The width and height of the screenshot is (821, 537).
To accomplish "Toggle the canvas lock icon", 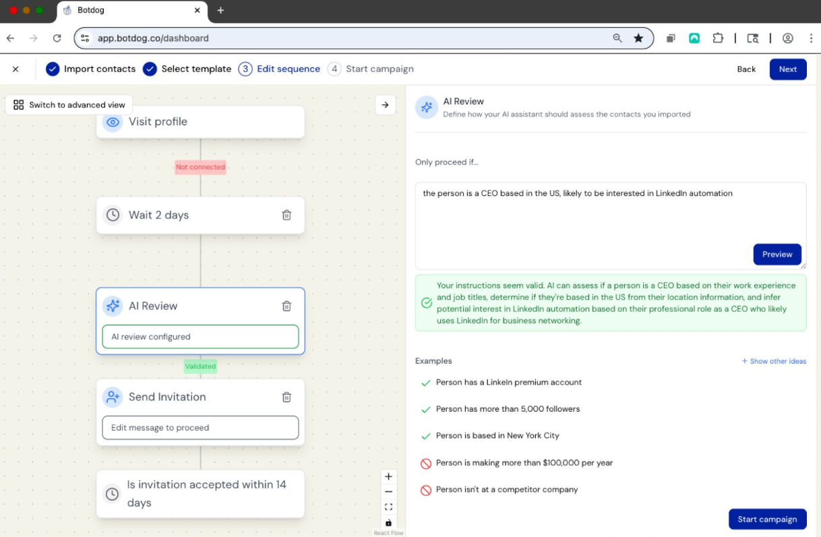I will click(x=388, y=523).
